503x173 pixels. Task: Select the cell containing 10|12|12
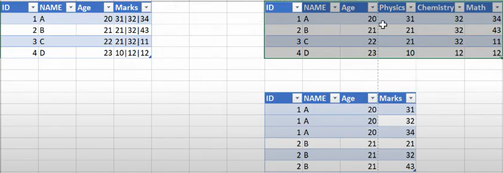point(132,53)
